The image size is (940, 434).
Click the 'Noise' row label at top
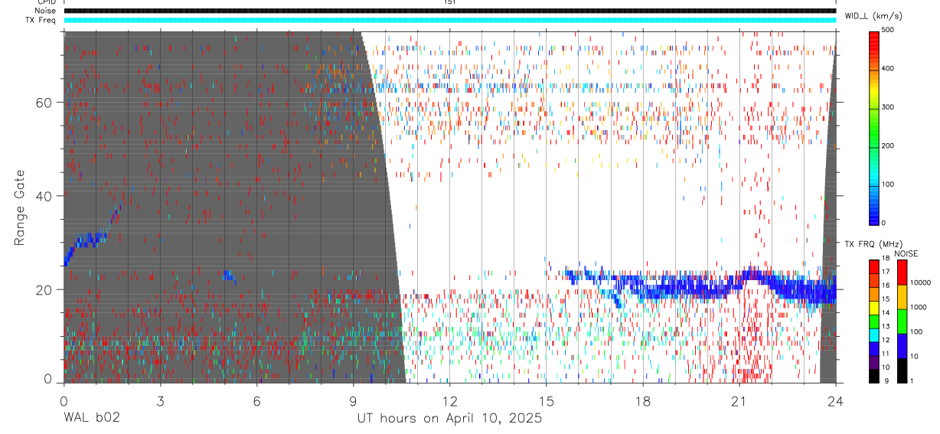(46, 11)
